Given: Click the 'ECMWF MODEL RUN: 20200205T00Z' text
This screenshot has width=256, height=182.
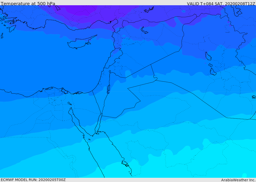Looking at the screenshot, I should [x=33, y=180].
